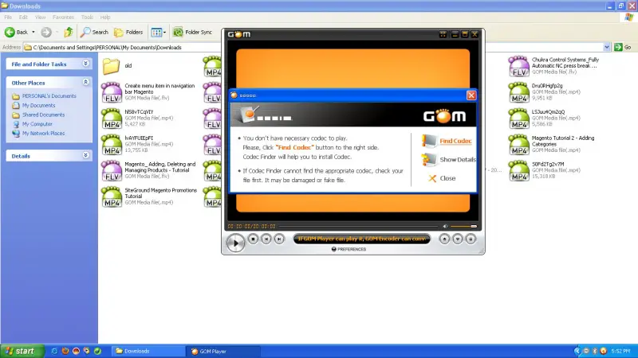The image size is (638, 358).
Task: Click the GOM Player volume slider
Action: click(463, 226)
